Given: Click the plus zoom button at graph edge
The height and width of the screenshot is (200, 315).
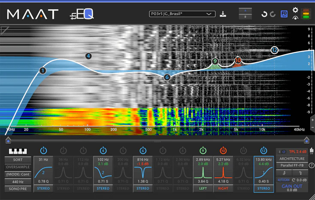Looking at the screenshot, I should 312,120.
